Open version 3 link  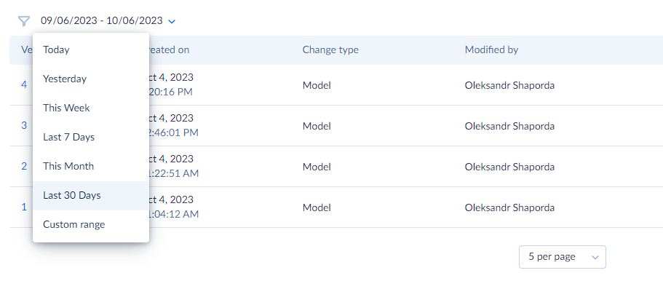(x=24, y=126)
